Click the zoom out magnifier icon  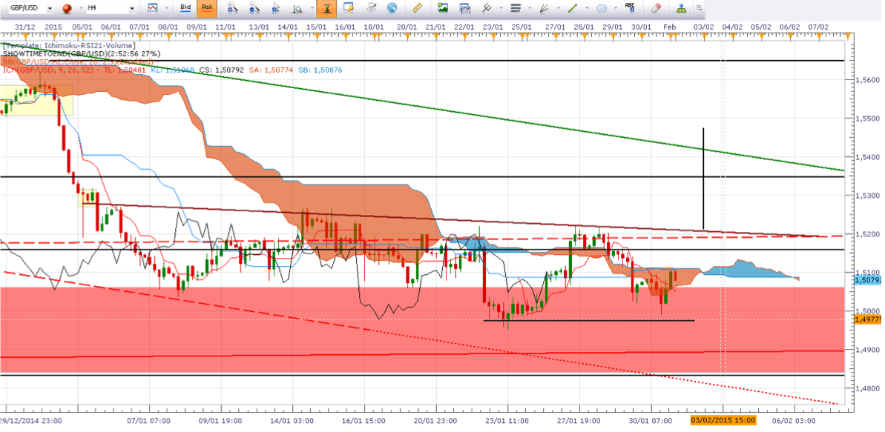pos(254,8)
